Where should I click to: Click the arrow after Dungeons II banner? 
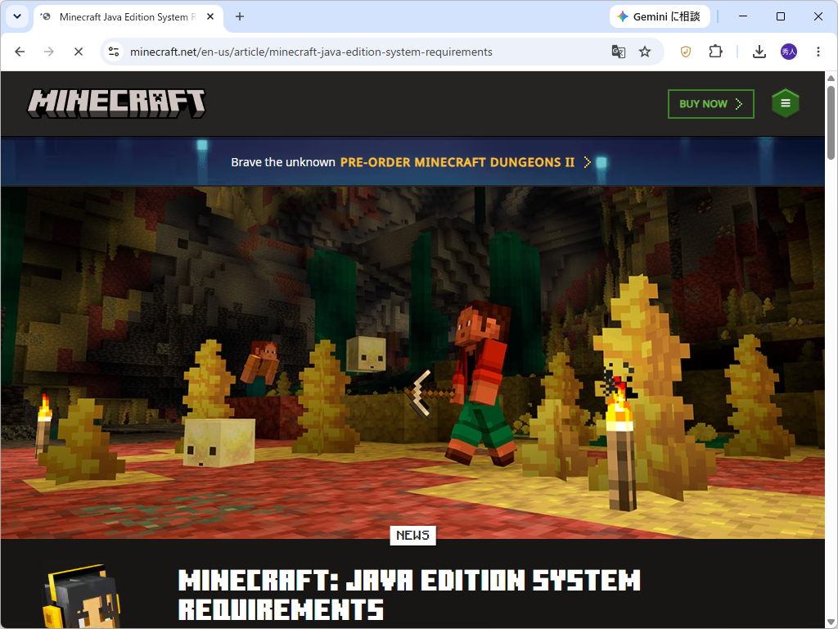point(587,162)
